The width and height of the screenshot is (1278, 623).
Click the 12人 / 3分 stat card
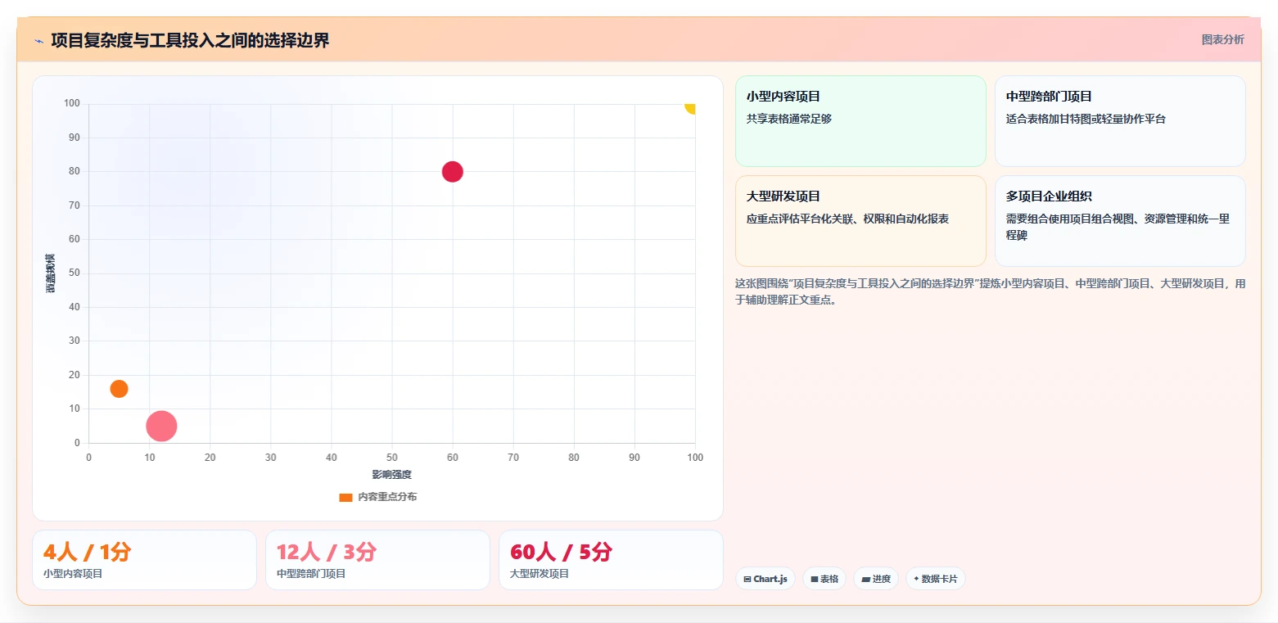click(377, 560)
